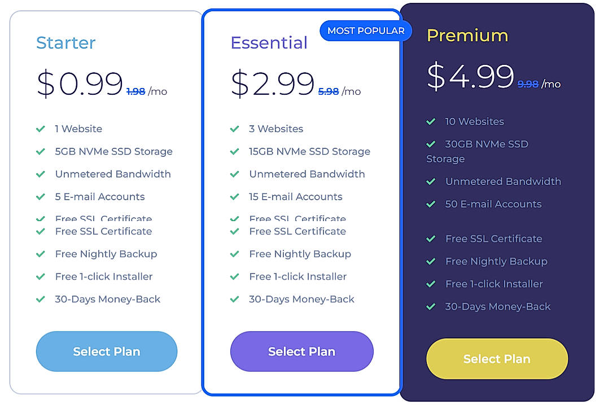The image size is (604, 405).
Task: Click the crossed-out 9.98 price on Premium
Action: [x=527, y=83]
